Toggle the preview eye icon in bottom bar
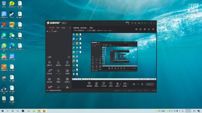Screen dimensions: 202x113 [138, 84]
